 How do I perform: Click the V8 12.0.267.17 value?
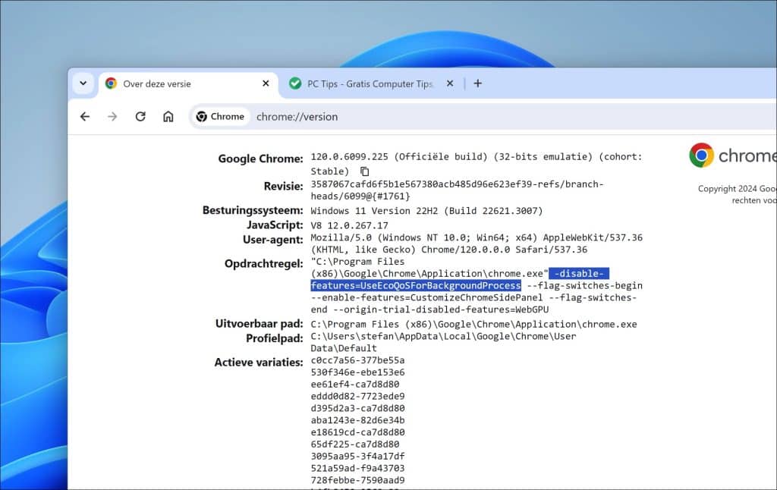(x=349, y=225)
